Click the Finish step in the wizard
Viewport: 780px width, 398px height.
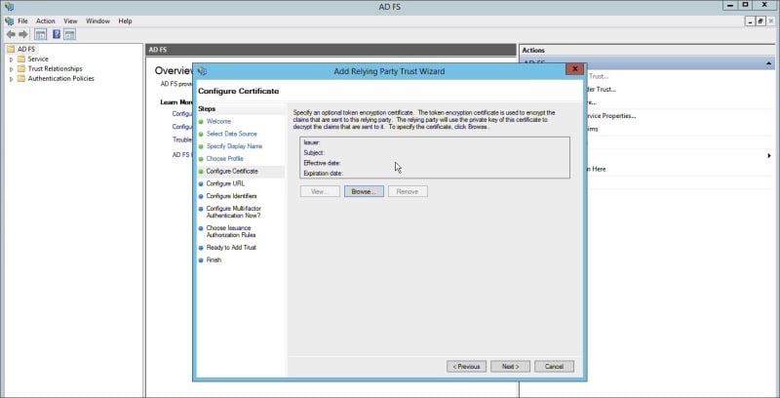[214, 260]
